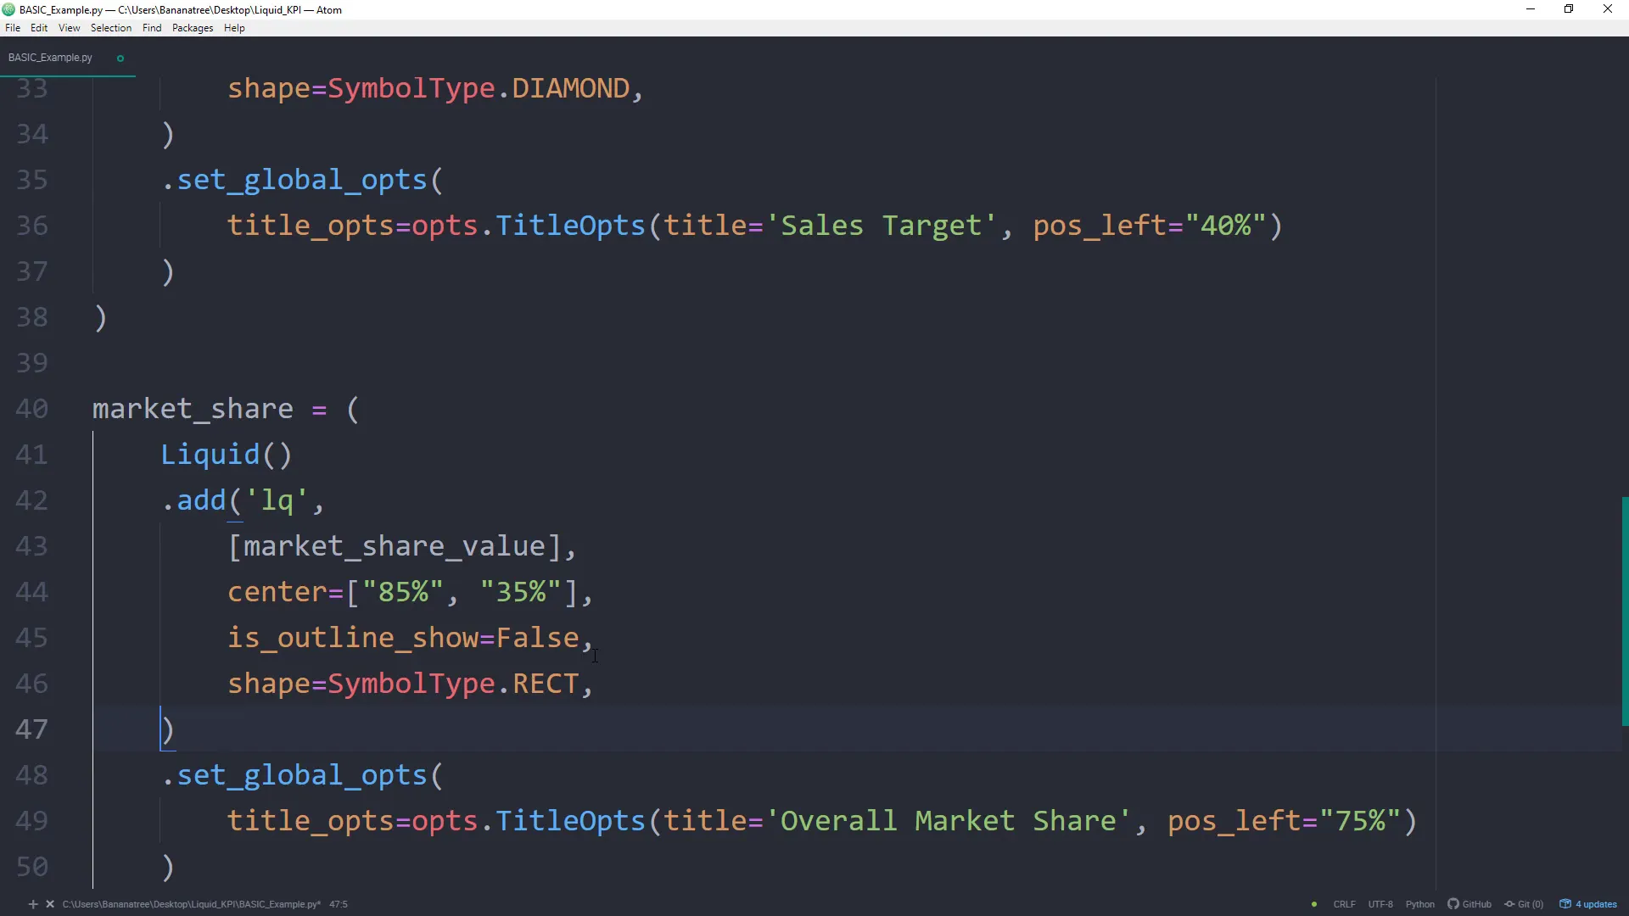1629x916 pixels.
Task: Open Git (0) panel in status bar
Action: coord(1524,904)
